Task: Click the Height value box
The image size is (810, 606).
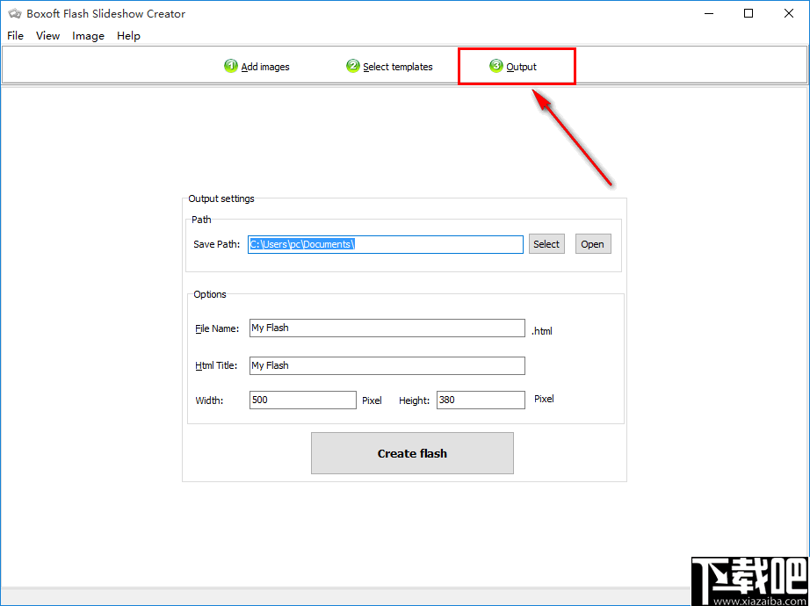Action: [481, 400]
